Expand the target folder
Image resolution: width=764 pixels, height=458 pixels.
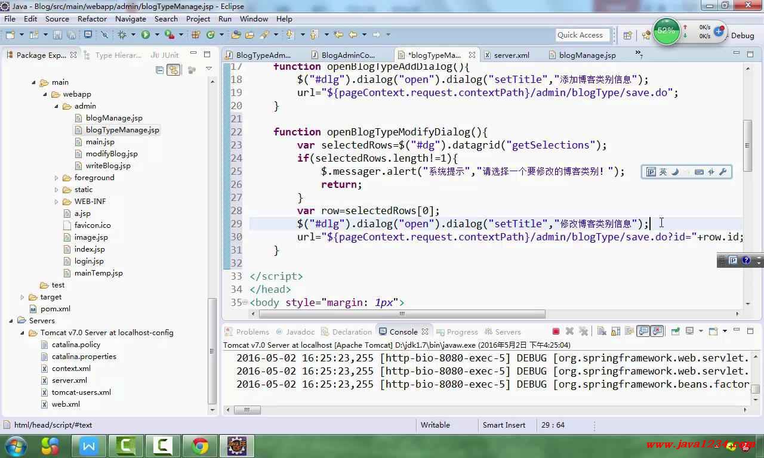click(23, 297)
